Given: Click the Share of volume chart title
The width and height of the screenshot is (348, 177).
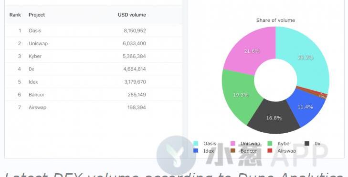Looking at the screenshot, I should tap(275, 20).
